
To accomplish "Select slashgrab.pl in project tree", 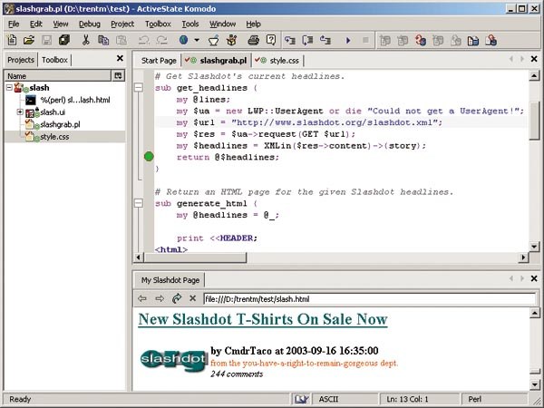I will (x=60, y=124).
